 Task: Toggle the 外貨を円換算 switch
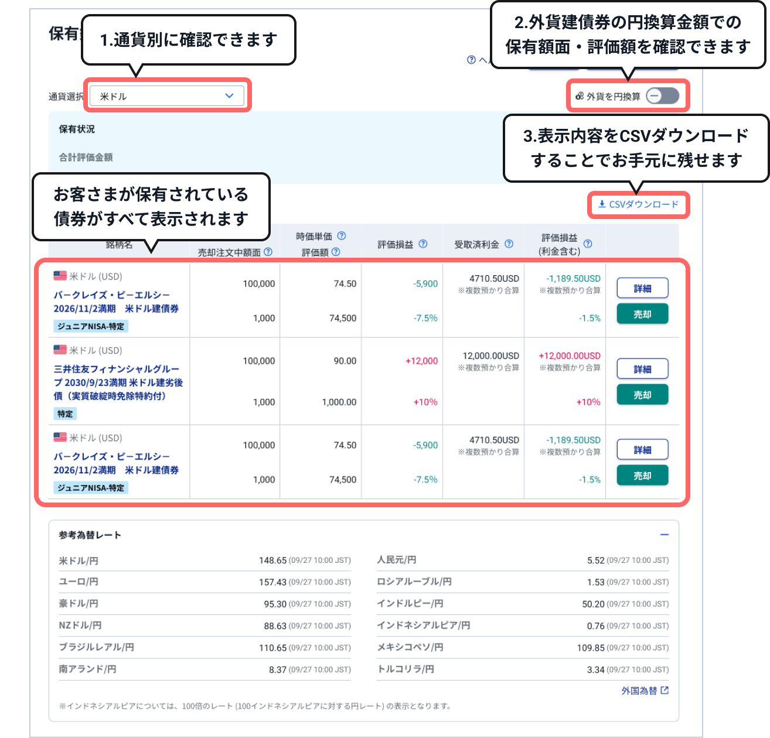pos(663,96)
